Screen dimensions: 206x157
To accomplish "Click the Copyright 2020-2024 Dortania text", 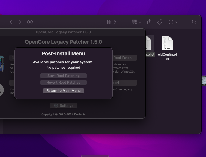I will pyautogui.click(x=64, y=114).
